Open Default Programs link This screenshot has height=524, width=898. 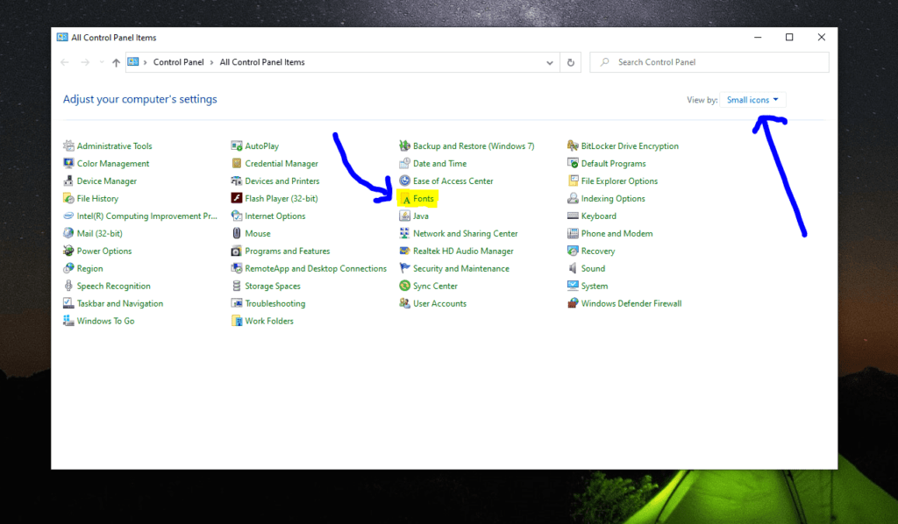613,163
